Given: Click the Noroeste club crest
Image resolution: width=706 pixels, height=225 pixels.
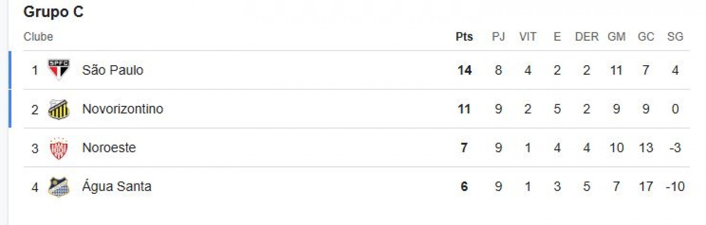Looking at the screenshot, I should point(59,148).
